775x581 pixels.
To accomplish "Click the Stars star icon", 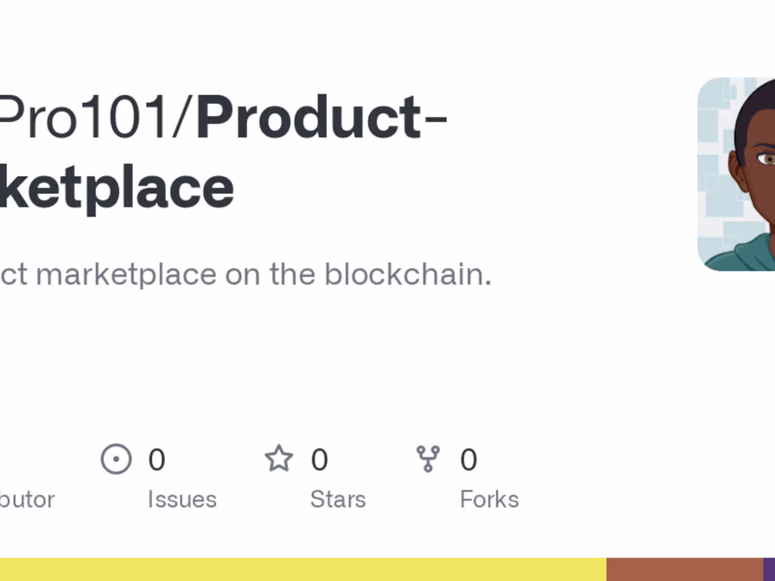I will [279, 459].
